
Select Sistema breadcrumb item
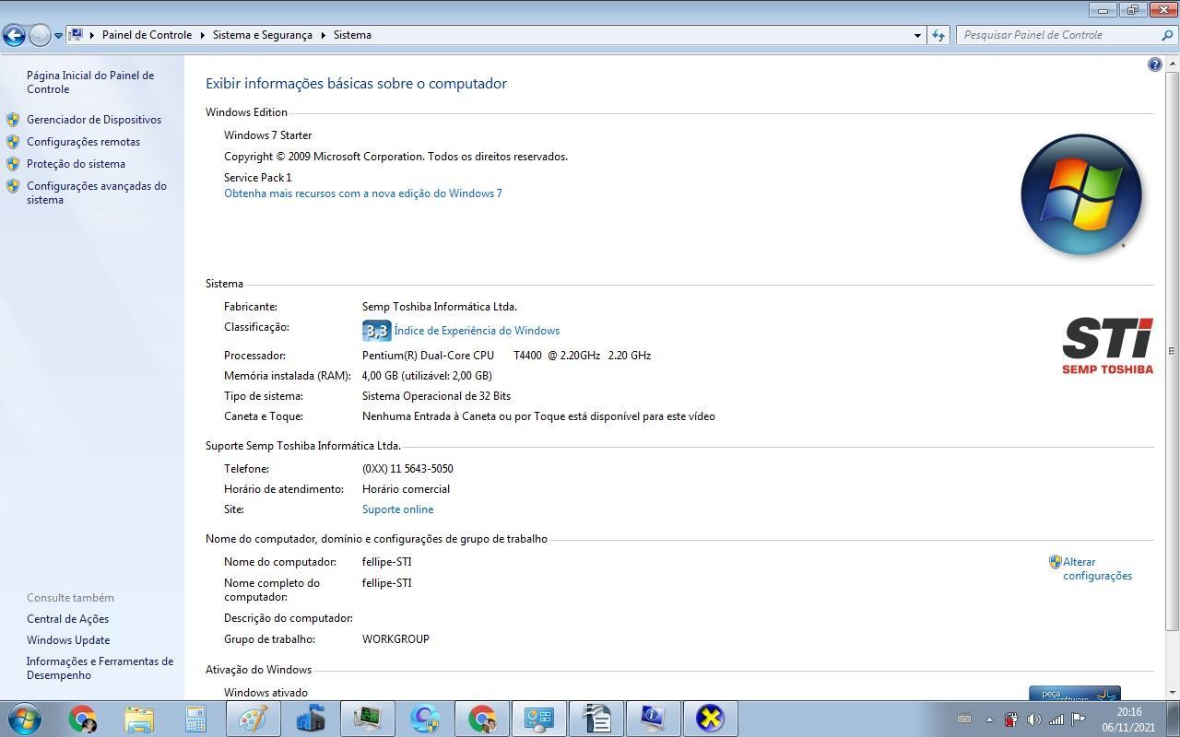[x=352, y=35]
